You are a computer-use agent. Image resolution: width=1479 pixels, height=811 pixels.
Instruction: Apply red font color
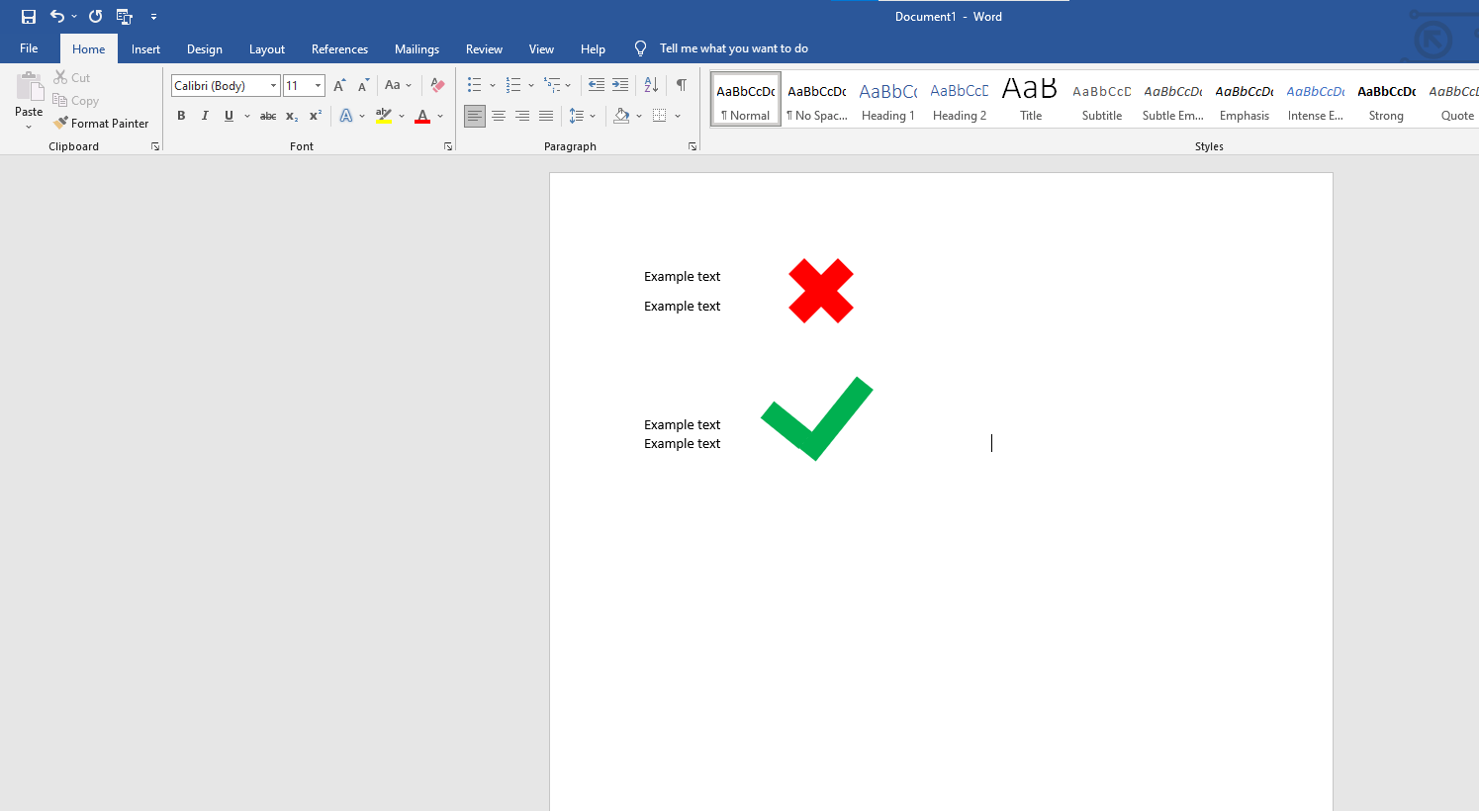[x=422, y=116]
